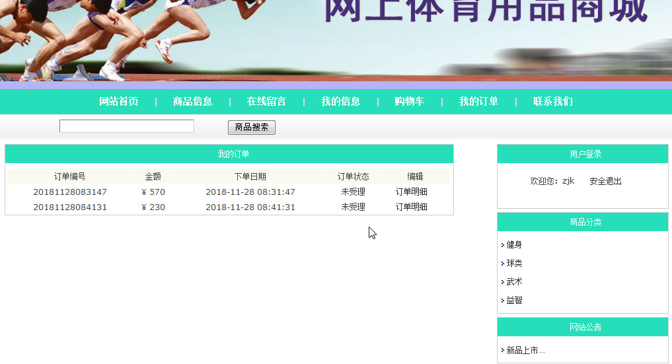
Task: Select 我的订单 in navigation bar
Action: (478, 102)
